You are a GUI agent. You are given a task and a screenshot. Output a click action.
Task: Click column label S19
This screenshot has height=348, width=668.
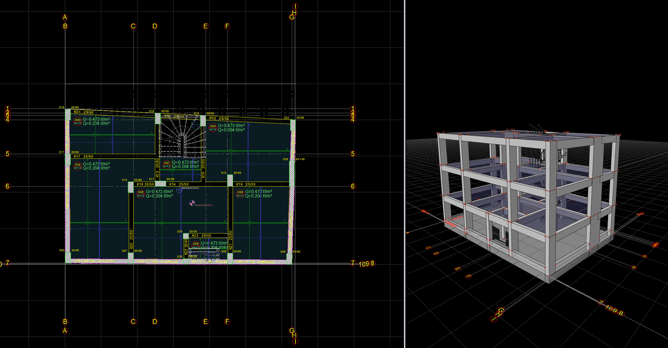click(197, 113)
